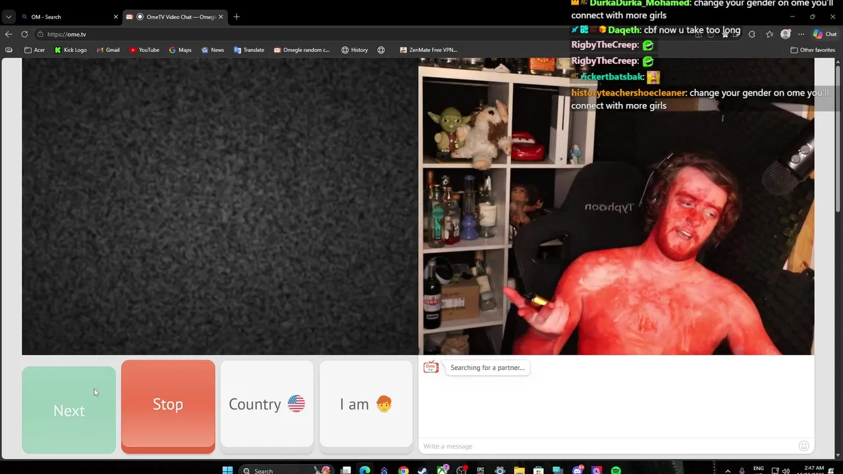This screenshot has width=843, height=474.
Task: Open the Acer bookmarks folder
Action: tap(34, 50)
